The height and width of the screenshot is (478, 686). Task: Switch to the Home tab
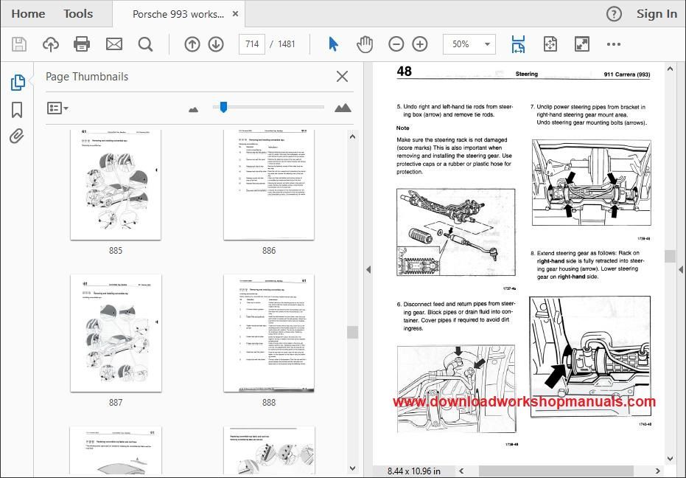[28, 14]
